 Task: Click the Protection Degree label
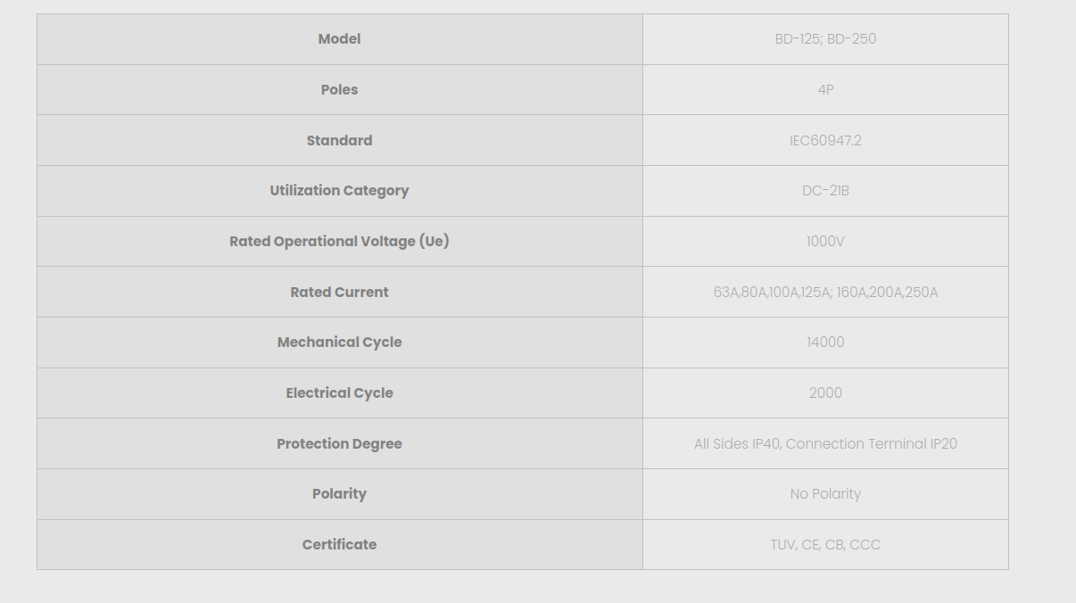[339, 443]
